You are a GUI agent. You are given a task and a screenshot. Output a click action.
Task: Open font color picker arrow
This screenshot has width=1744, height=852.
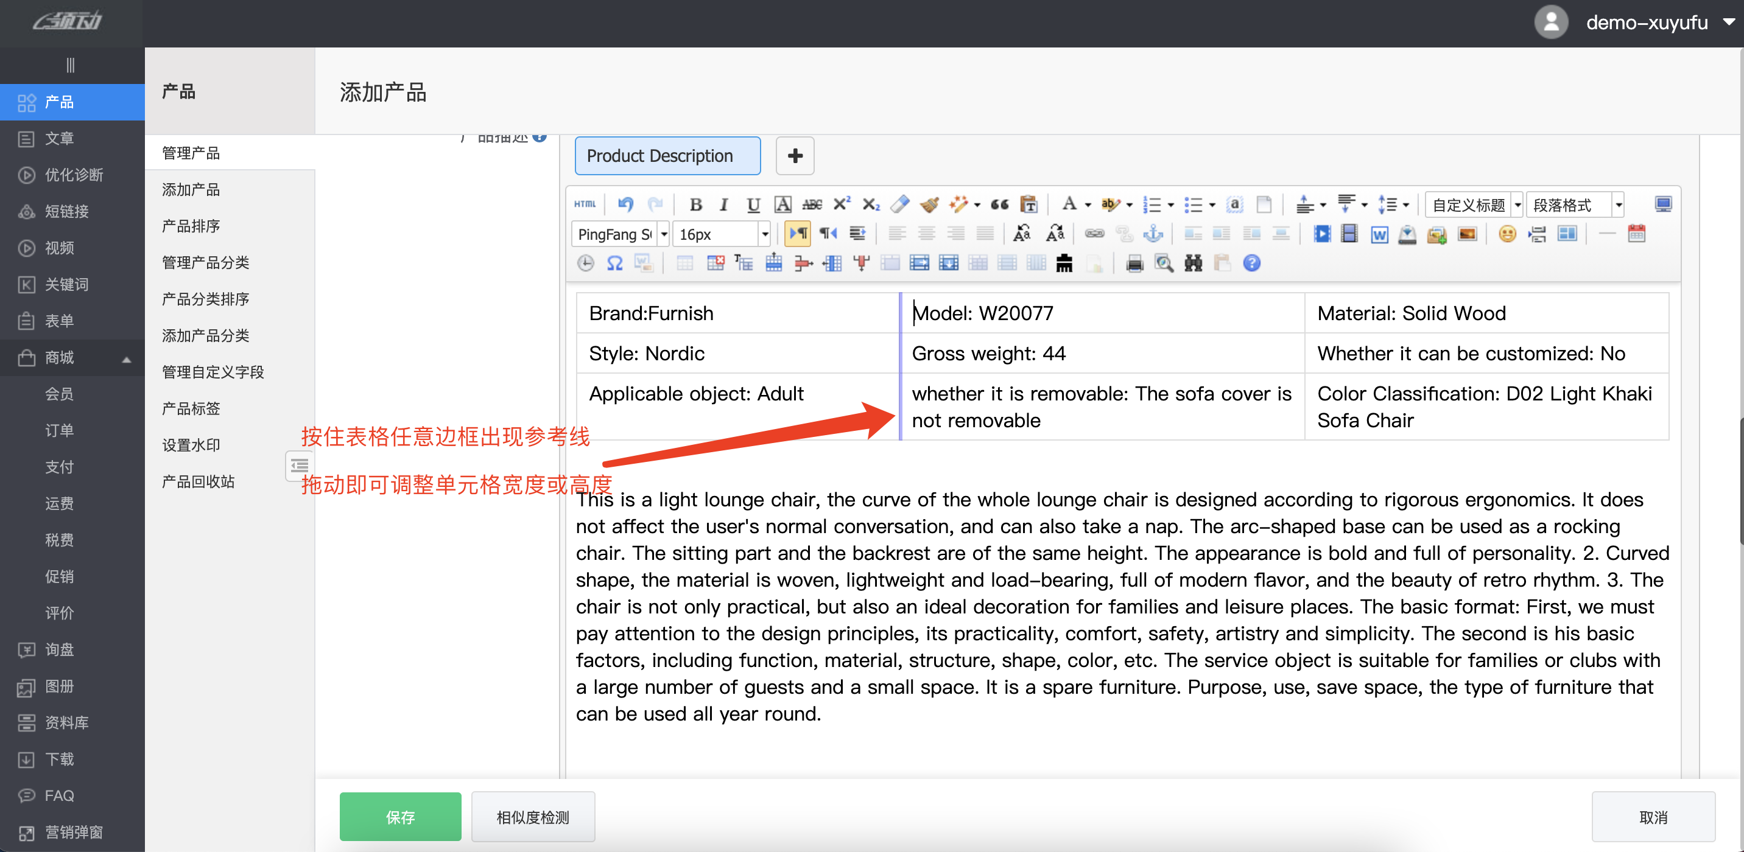(1088, 204)
